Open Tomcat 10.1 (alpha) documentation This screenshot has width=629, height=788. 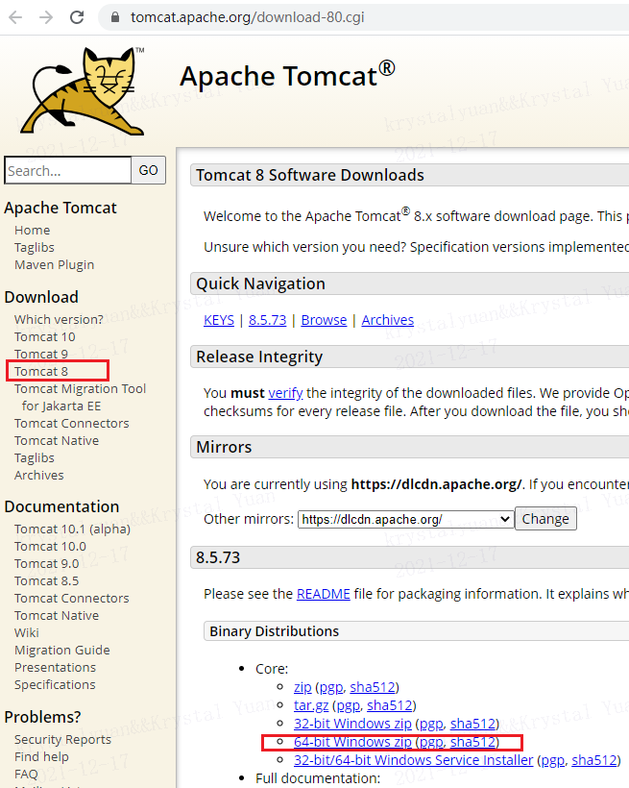[72, 529]
